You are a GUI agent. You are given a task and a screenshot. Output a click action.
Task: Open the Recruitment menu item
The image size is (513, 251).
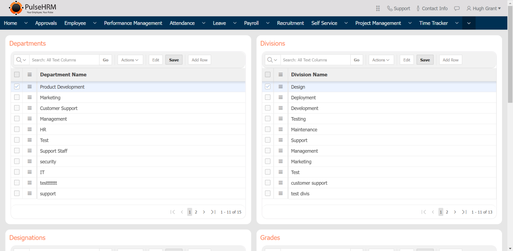(290, 23)
